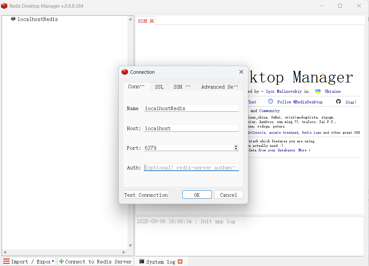Confirm the connection with OK
Screen dimensions: 369x266
pyautogui.click(x=197, y=195)
